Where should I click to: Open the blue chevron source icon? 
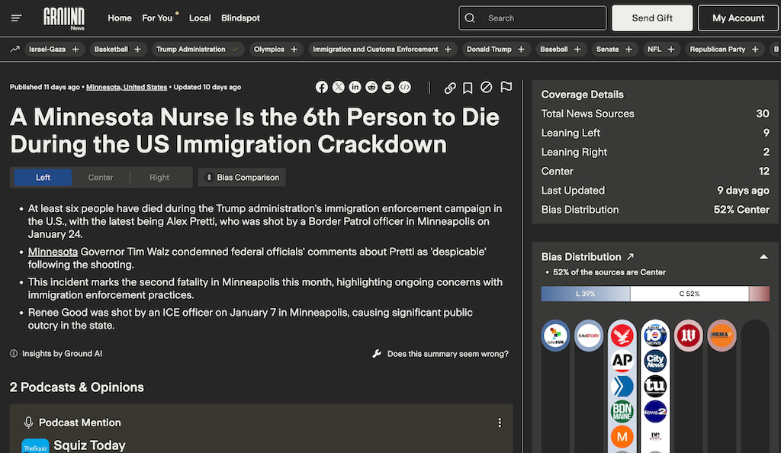point(622,386)
